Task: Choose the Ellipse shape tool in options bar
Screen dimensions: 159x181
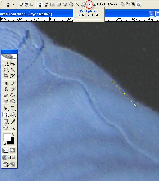Action: (65, 4)
